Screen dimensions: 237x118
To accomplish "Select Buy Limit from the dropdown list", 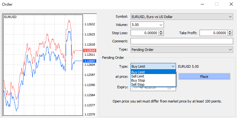I will [x=153, y=72].
